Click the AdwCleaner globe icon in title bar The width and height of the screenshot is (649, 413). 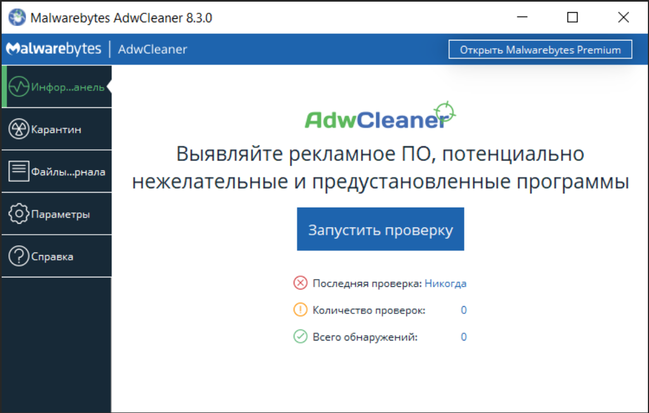tap(17, 17)
